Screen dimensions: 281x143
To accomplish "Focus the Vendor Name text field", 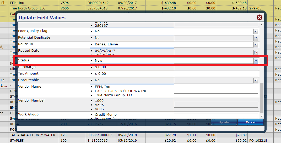I will click(x=216, y=91).
